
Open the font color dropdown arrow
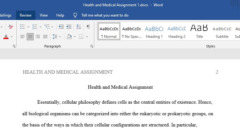point(12,37)
